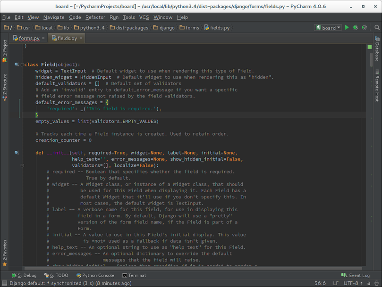Click the Django default synchronized status message

[70, 283]
